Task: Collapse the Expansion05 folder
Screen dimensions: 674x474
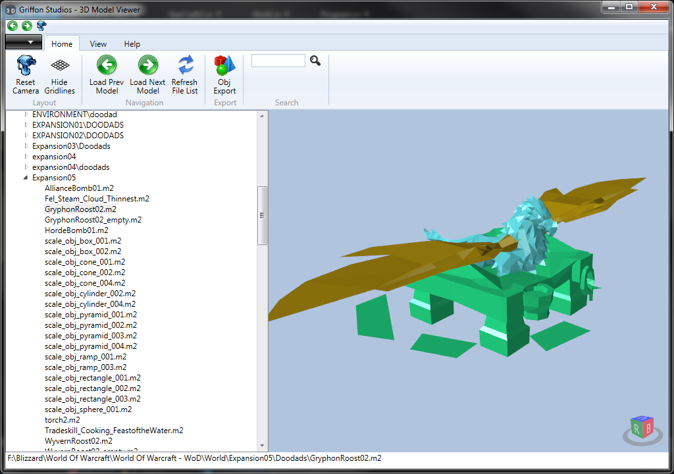Action: [26, 178]
